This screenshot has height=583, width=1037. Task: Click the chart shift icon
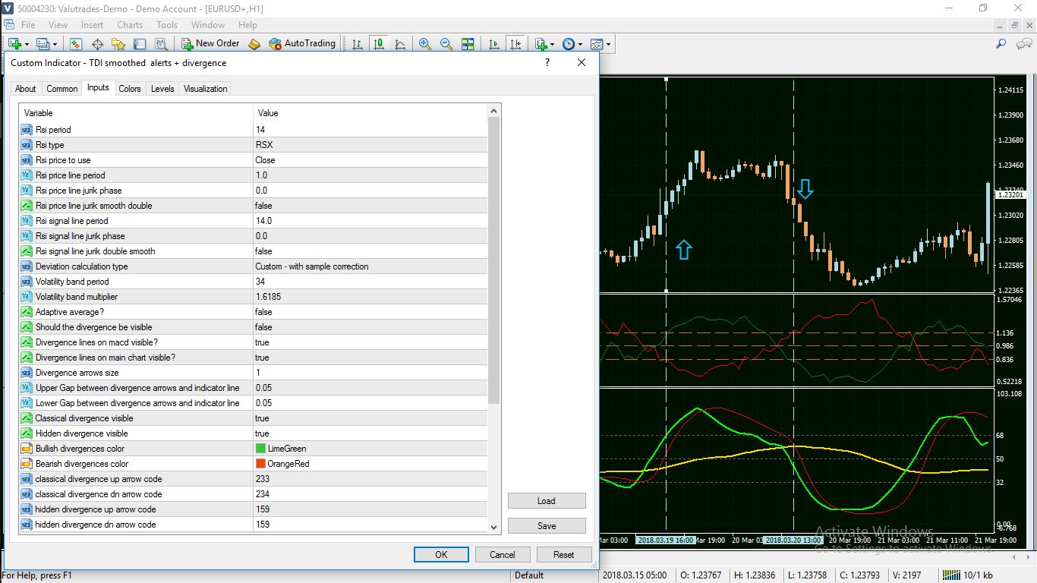point(515,44)
